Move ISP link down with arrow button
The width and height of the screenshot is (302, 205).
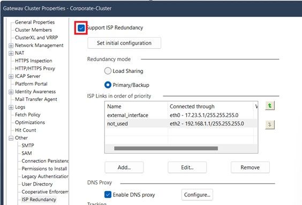[x=270, y=125]
